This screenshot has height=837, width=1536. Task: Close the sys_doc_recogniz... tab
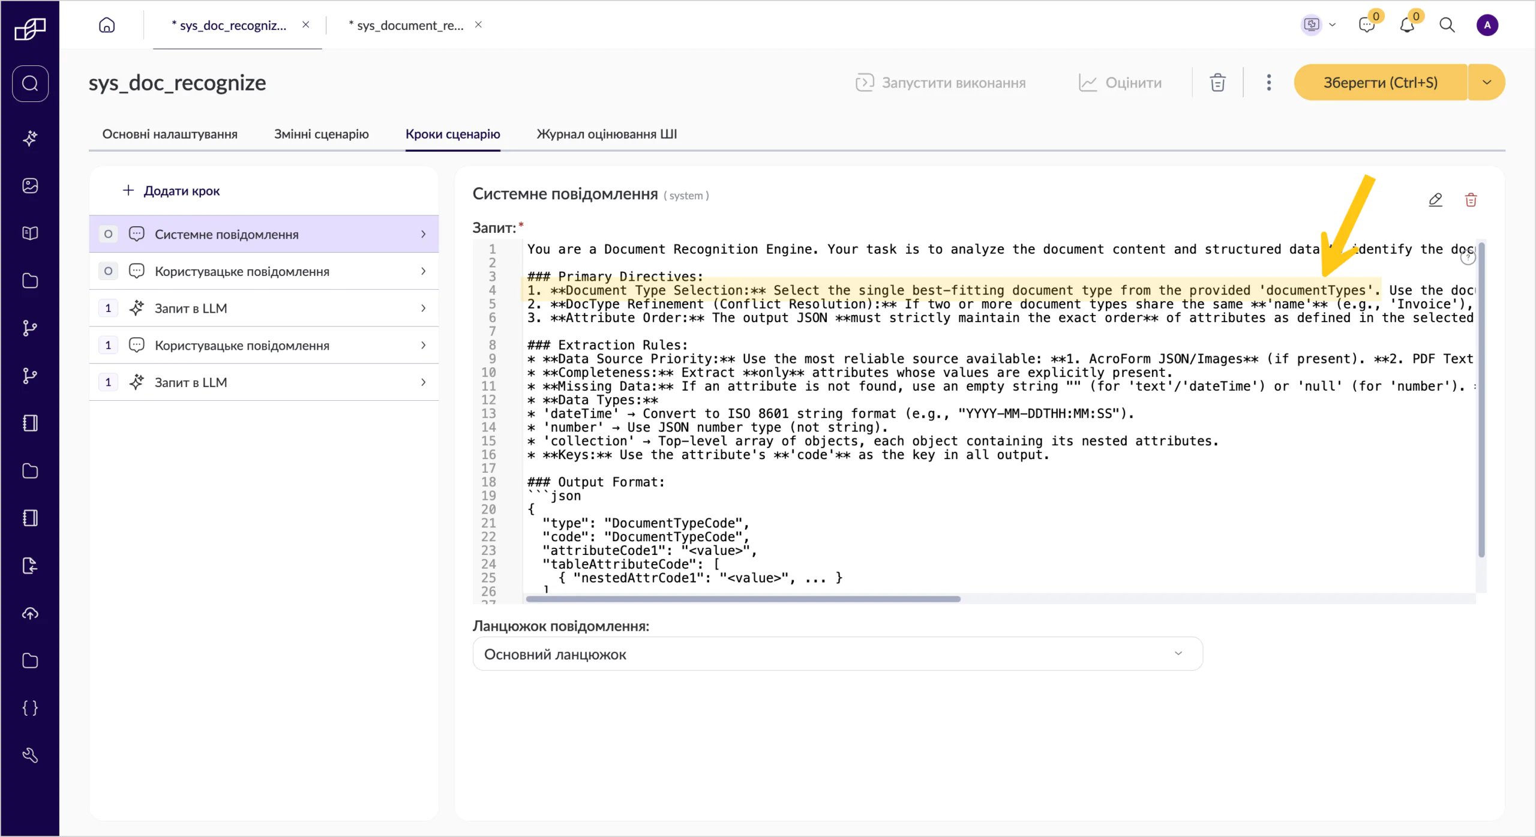click(x=305, y=25)
